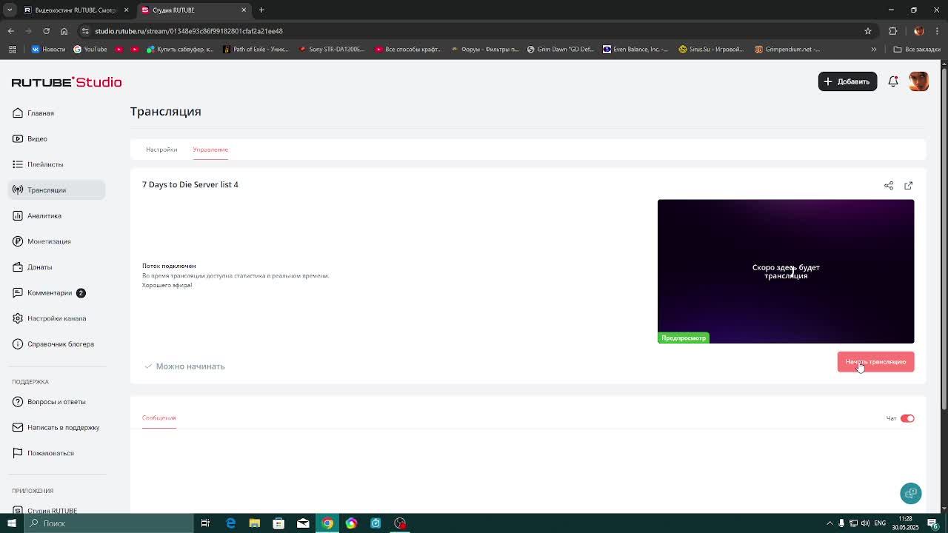Click the browser home button

[64, 31]
